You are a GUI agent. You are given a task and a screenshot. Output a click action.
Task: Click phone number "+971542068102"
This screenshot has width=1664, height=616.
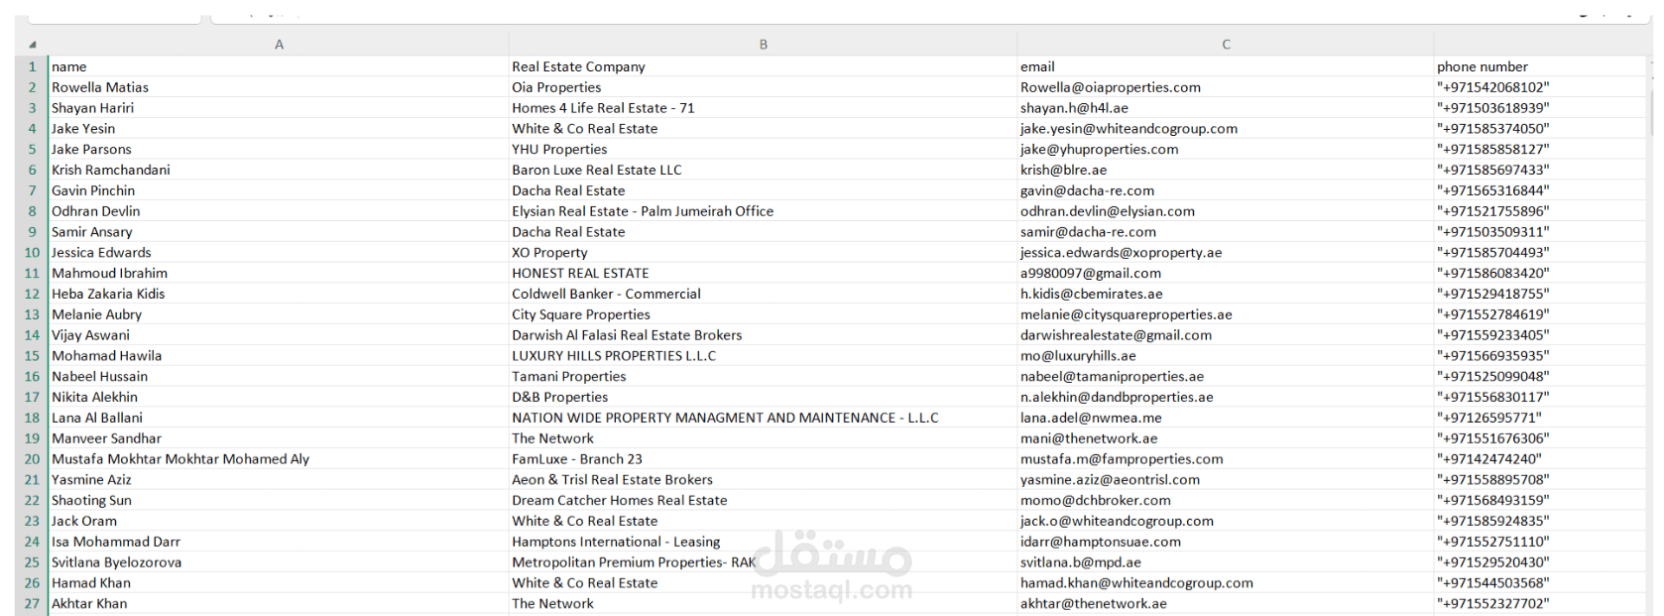[1539, 87]
